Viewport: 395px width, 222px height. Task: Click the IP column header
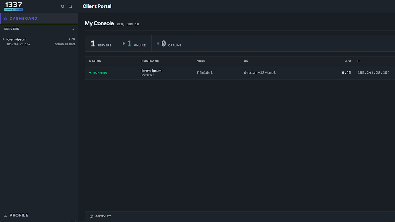tap(359, 61)
